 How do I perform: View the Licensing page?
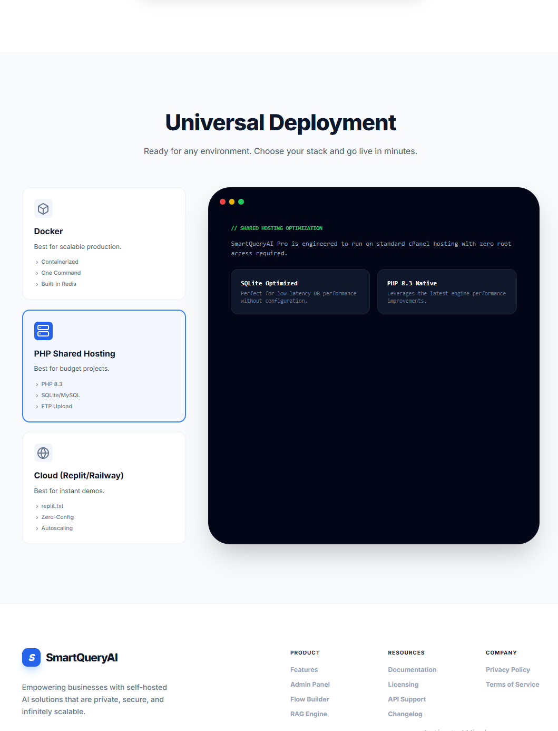(403, 685)
